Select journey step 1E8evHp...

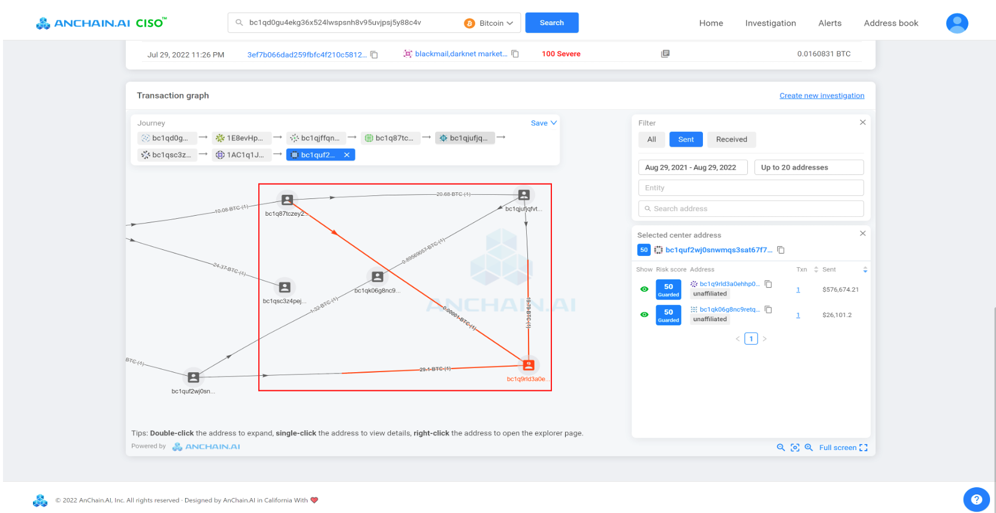click(242, 138)
